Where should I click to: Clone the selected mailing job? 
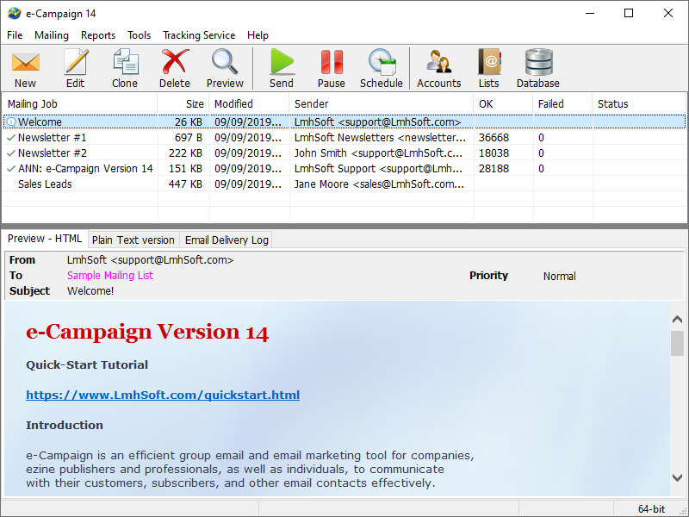click(125, 69)
